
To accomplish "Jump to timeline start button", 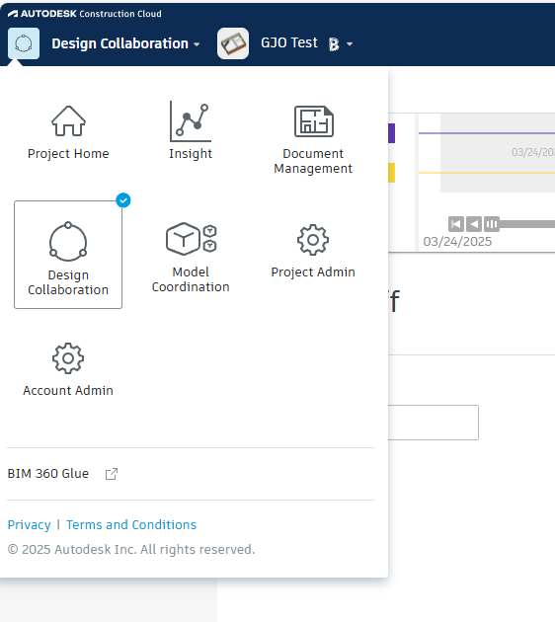I will point(456,224).
